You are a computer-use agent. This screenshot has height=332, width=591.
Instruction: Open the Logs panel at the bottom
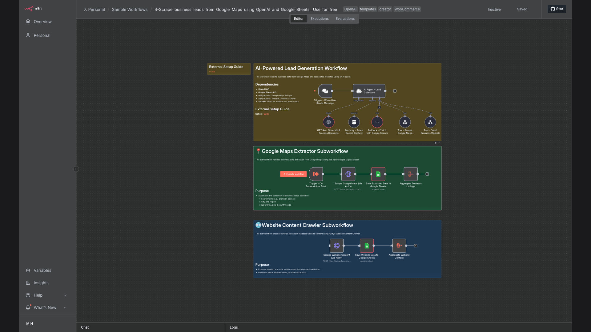(x=234, y=327)
